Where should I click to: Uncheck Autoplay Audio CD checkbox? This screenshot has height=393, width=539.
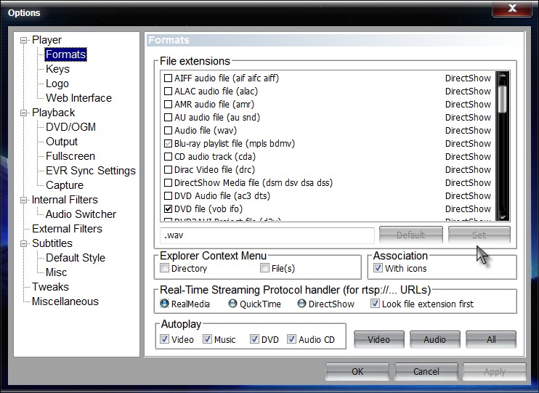pos(291,339)
